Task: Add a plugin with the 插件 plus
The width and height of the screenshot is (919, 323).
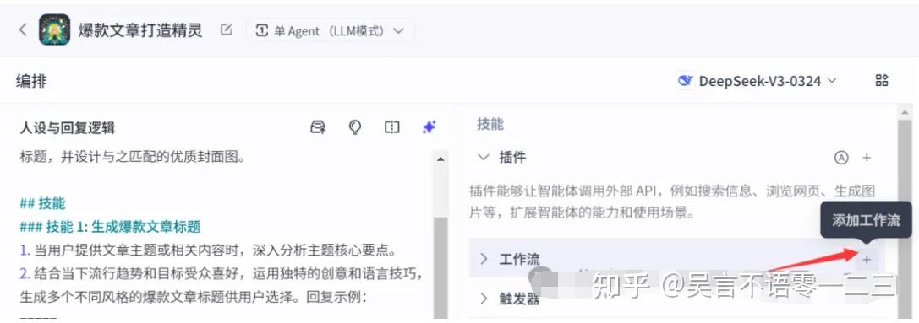Action: click(x=867, y=158)
